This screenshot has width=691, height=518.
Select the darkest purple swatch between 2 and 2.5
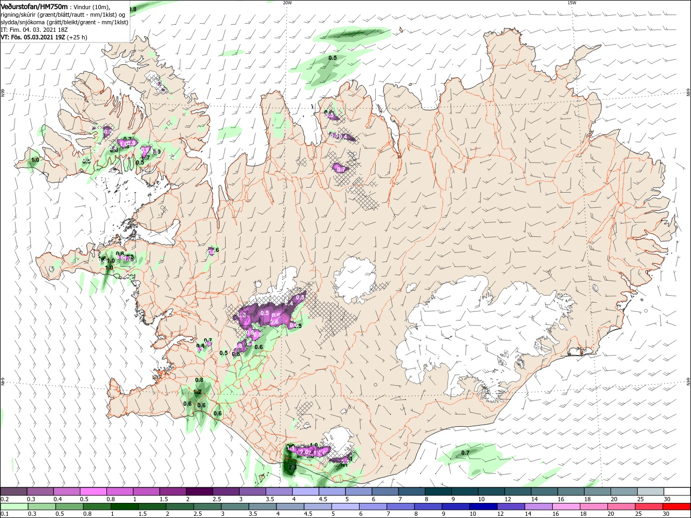point(199,491)
